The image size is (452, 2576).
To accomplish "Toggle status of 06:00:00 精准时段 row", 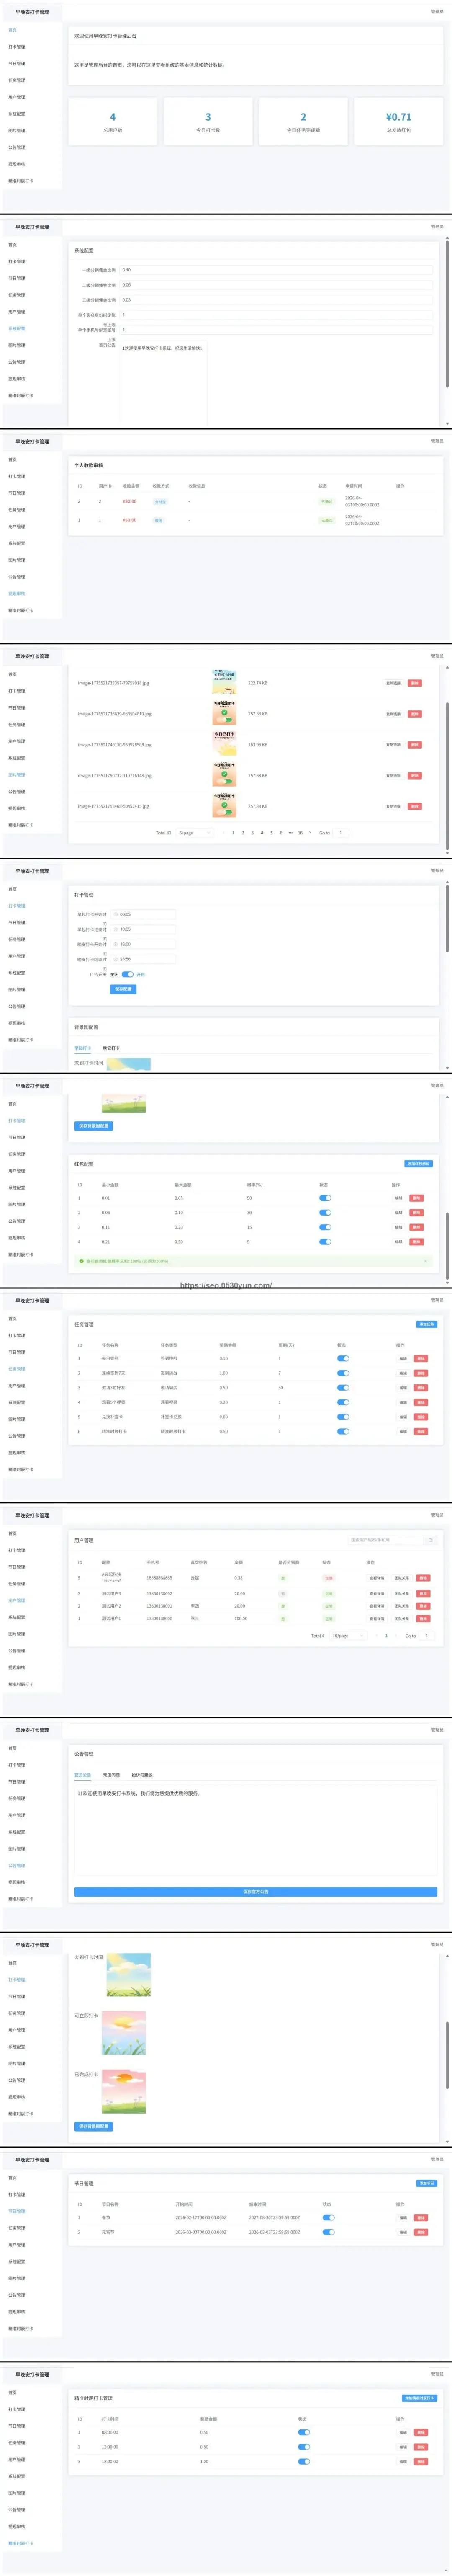I will pyautogui.click(x=304, y=2432).
